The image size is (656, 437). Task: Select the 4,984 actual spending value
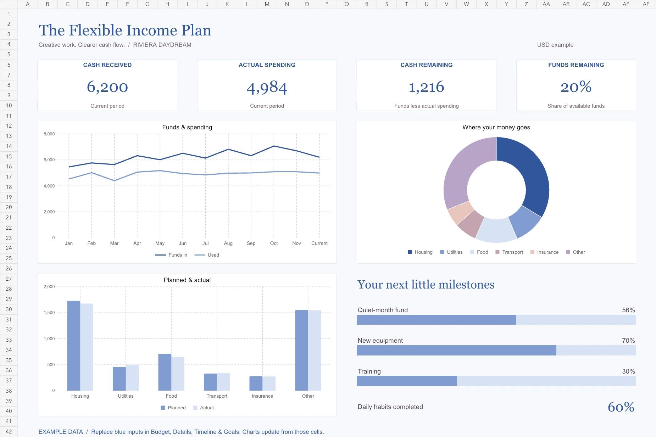pos(267,88)
